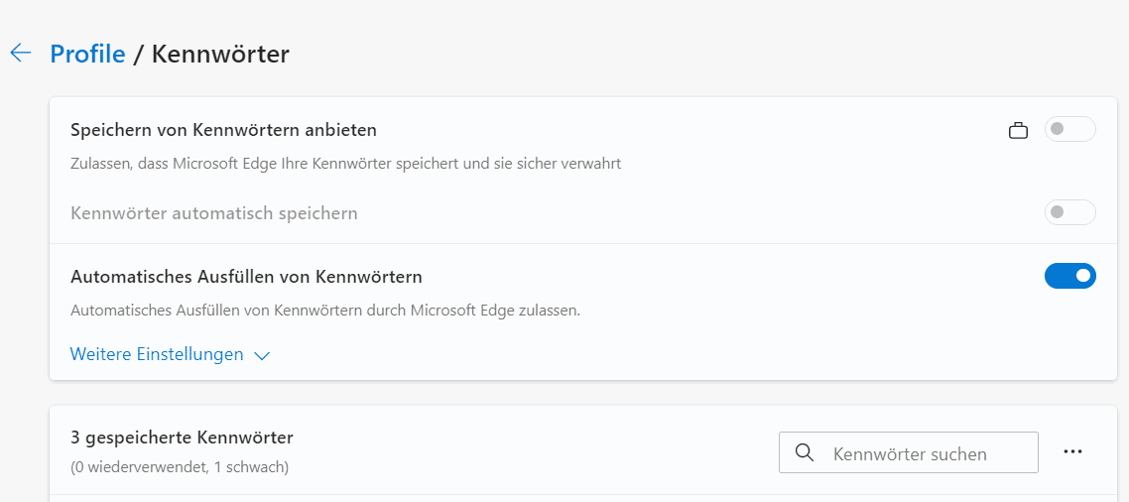Click the magnifier icon in password search

tap(806, 453)
